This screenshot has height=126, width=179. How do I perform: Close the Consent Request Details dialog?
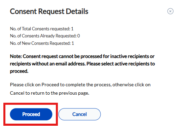170,11
